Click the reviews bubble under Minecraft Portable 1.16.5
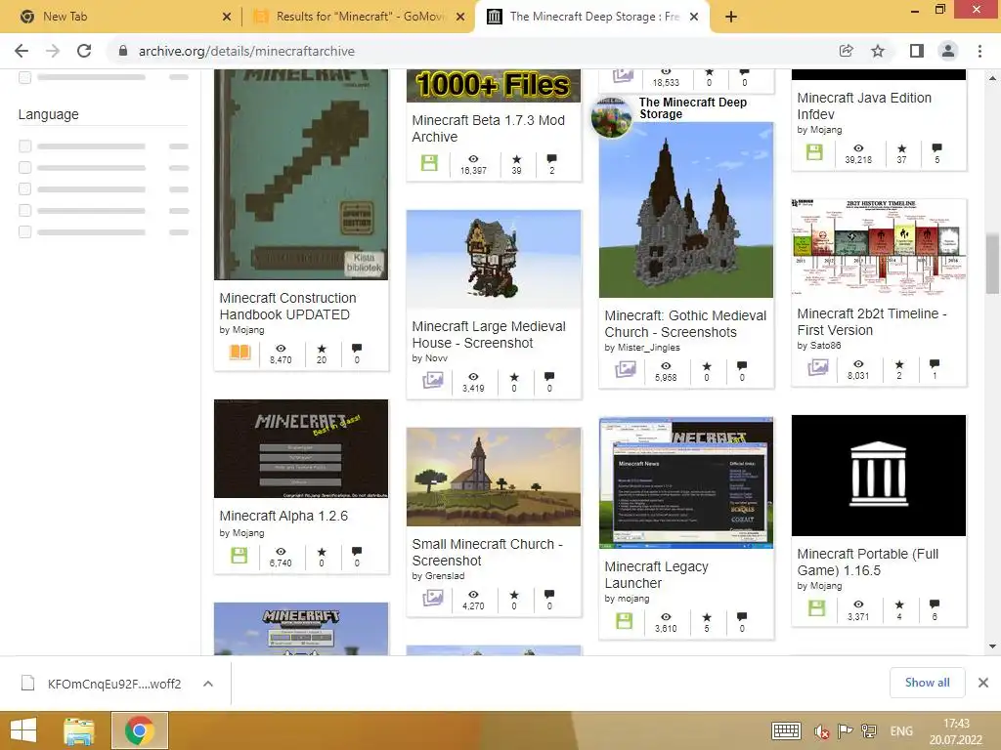Screen dimensions: 1001x750 [x=934, y=604]
